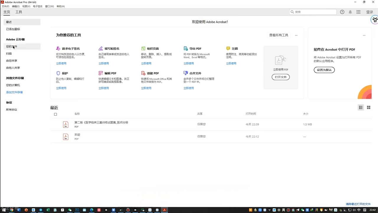Image resolution: width=378 pixels, height=213 pixels.
Task: Tick the select-all checkbox in recent list
Action: click(55, 114)
